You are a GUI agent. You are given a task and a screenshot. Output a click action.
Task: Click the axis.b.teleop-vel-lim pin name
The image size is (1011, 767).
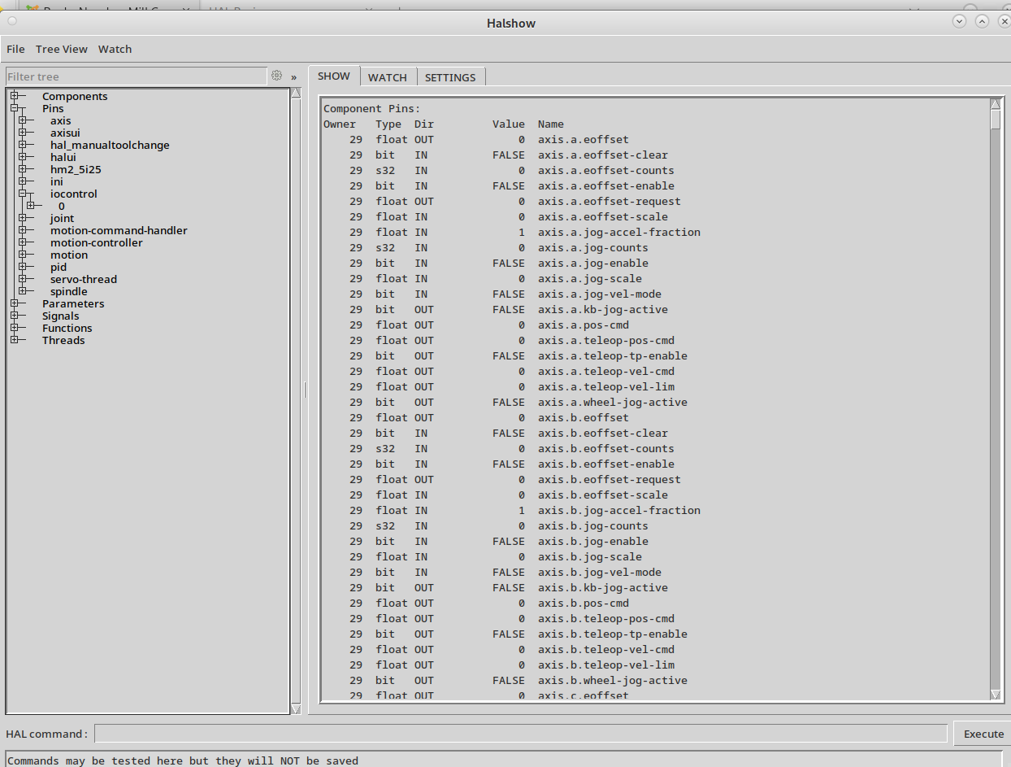click(x=606, y=665)
